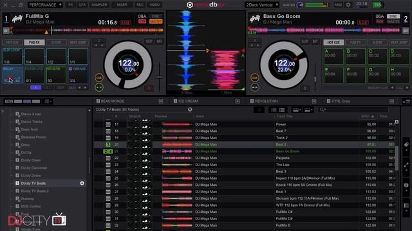The height and width of the screenshot is (231, 412).
Task: Click deck 2 tempo slider handle
Action: (315, 78)
